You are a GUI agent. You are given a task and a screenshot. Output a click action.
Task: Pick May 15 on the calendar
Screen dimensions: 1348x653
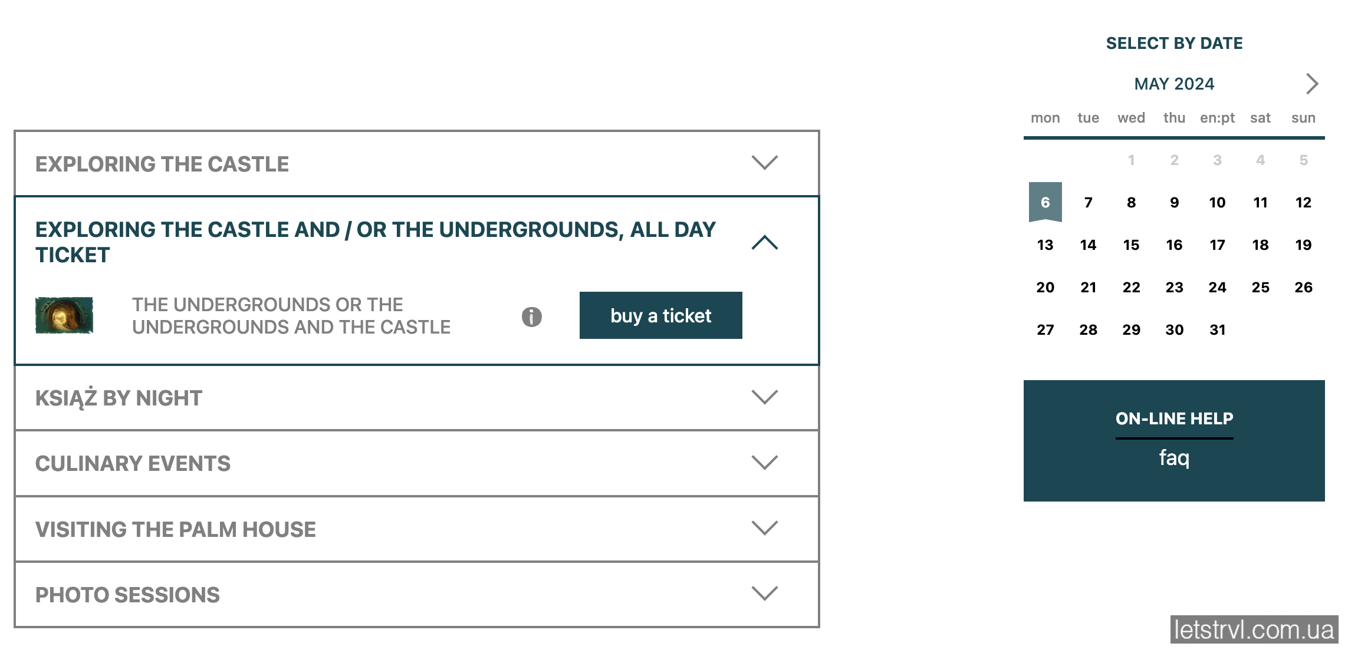tap(1131, 245)
